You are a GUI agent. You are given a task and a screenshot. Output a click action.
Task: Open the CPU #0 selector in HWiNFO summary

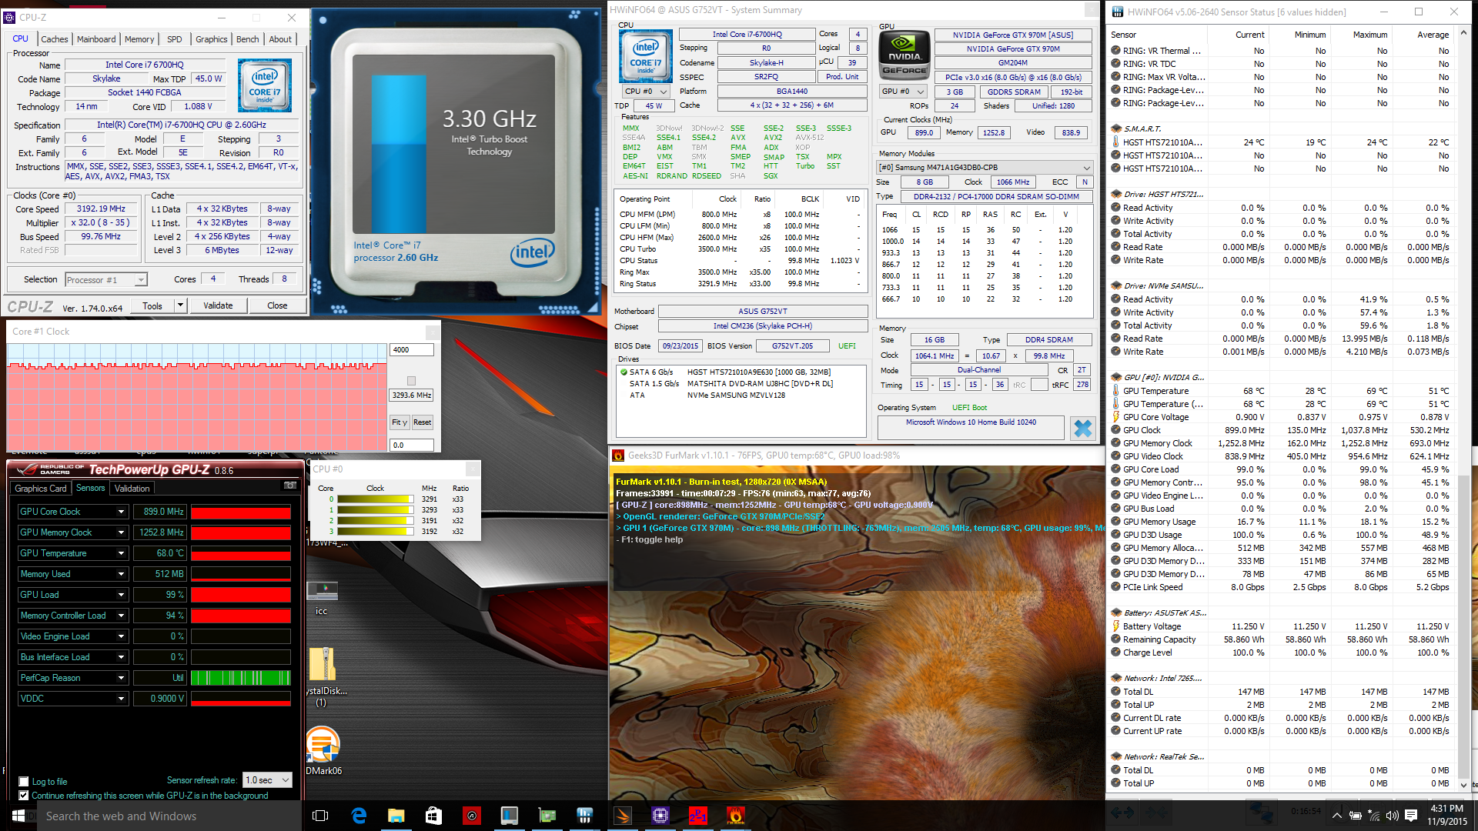tap(646, 92)
